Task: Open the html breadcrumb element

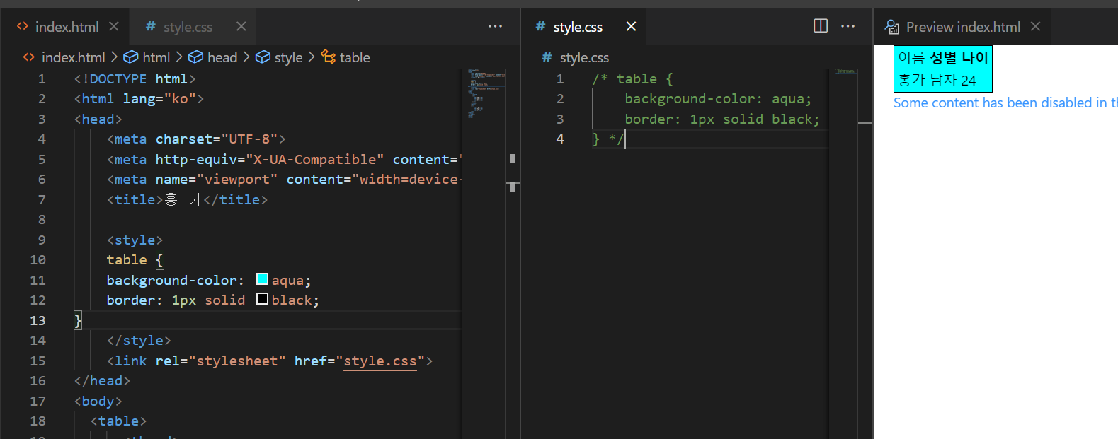Action: pyautogui.click(x=156, y=57)
